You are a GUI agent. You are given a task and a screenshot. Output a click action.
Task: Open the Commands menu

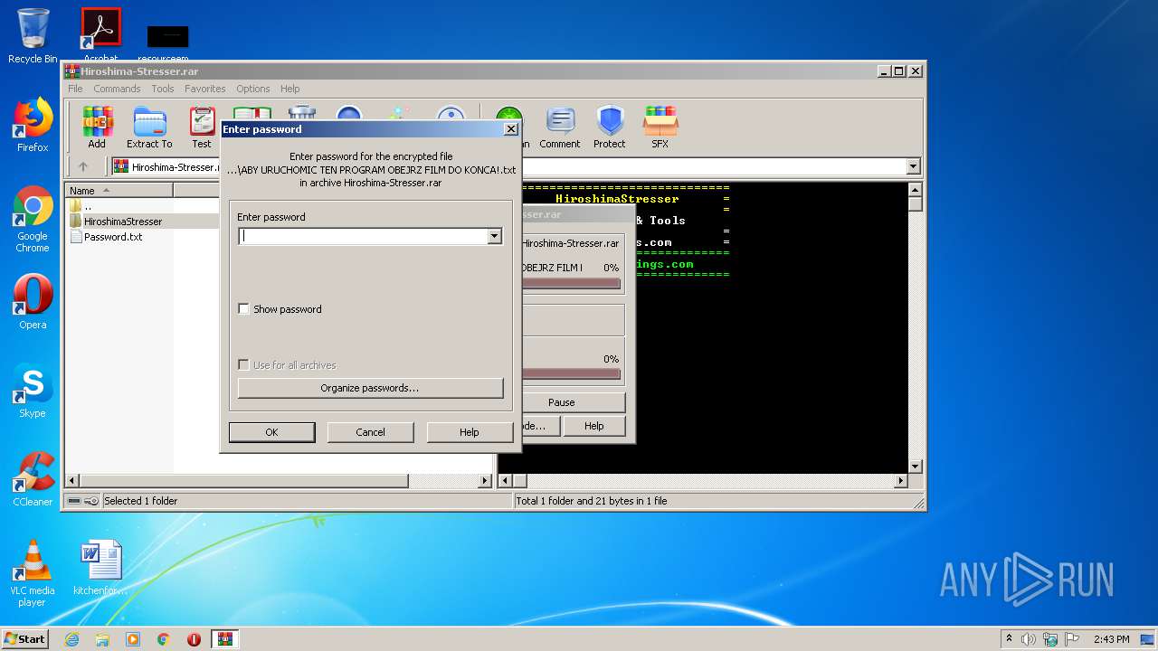click(117, 89)
